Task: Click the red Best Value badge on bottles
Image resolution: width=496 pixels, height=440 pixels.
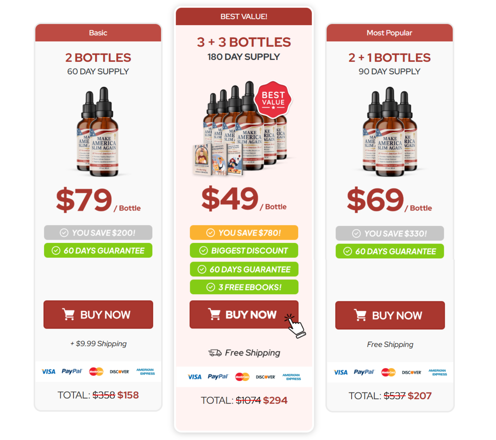Action: coord(273,100)
